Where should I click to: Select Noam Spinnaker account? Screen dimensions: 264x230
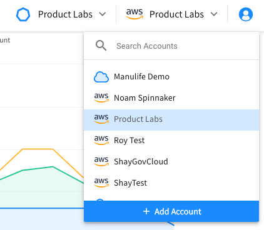pyautogui.click(x=171, y=97)
